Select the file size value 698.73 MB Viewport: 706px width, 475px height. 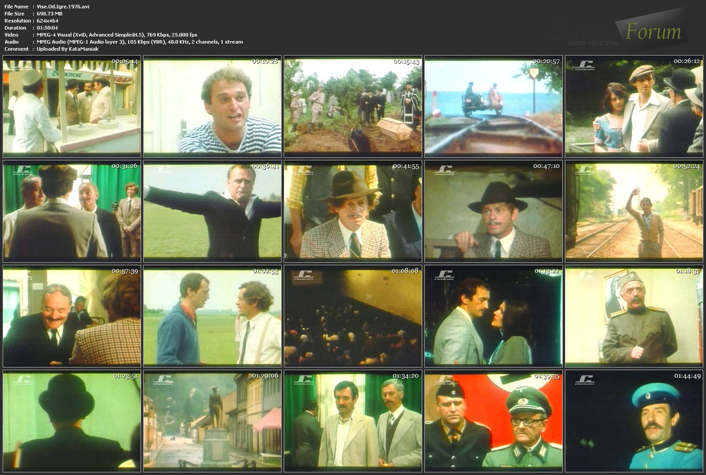tap(49, 14)
